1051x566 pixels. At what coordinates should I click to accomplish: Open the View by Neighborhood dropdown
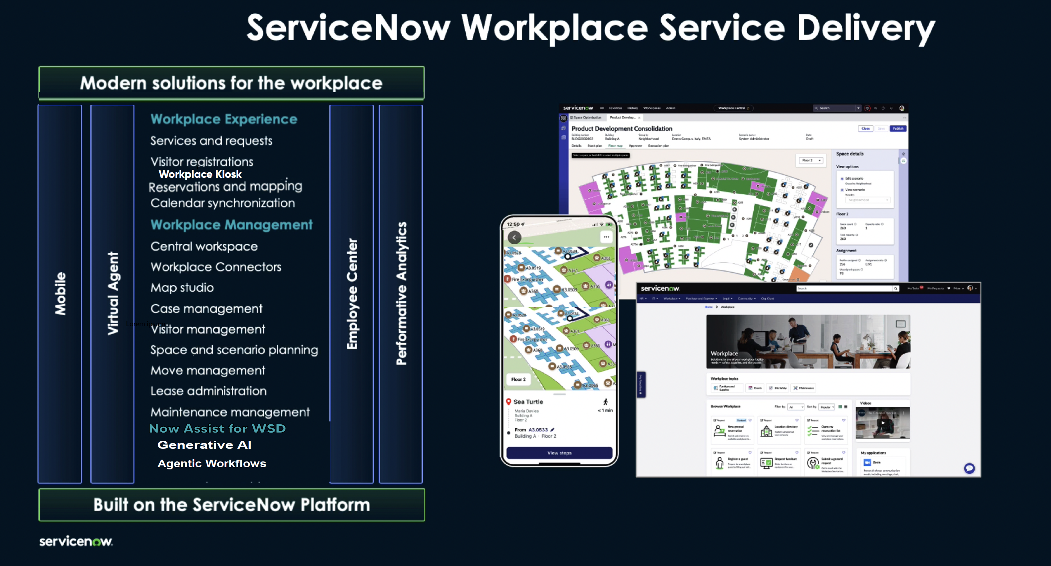(868, 200)
